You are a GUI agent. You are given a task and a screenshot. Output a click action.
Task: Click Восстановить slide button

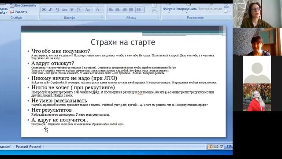[23, 5]
